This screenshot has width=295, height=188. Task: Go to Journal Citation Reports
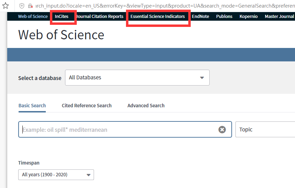point(100,17)
